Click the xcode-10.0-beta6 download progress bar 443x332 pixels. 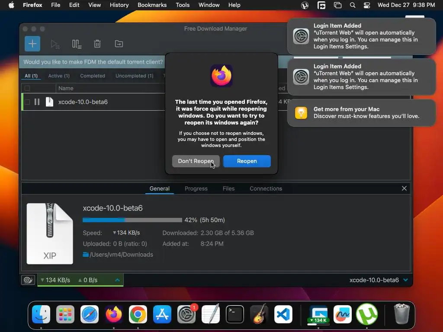coord(132,220)
